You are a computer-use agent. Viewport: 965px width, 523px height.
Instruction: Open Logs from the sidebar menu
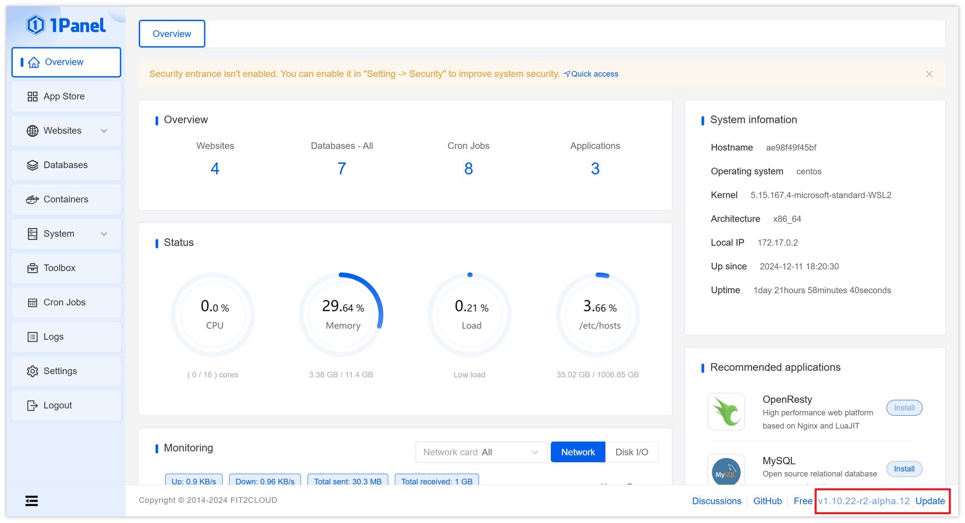point(54,337)
